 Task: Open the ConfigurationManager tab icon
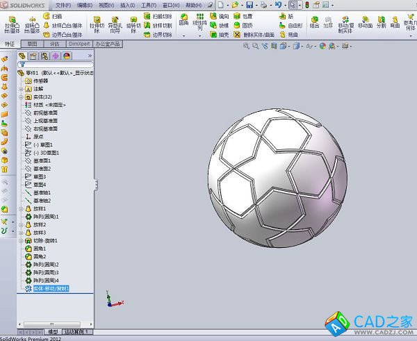[44, 56]
